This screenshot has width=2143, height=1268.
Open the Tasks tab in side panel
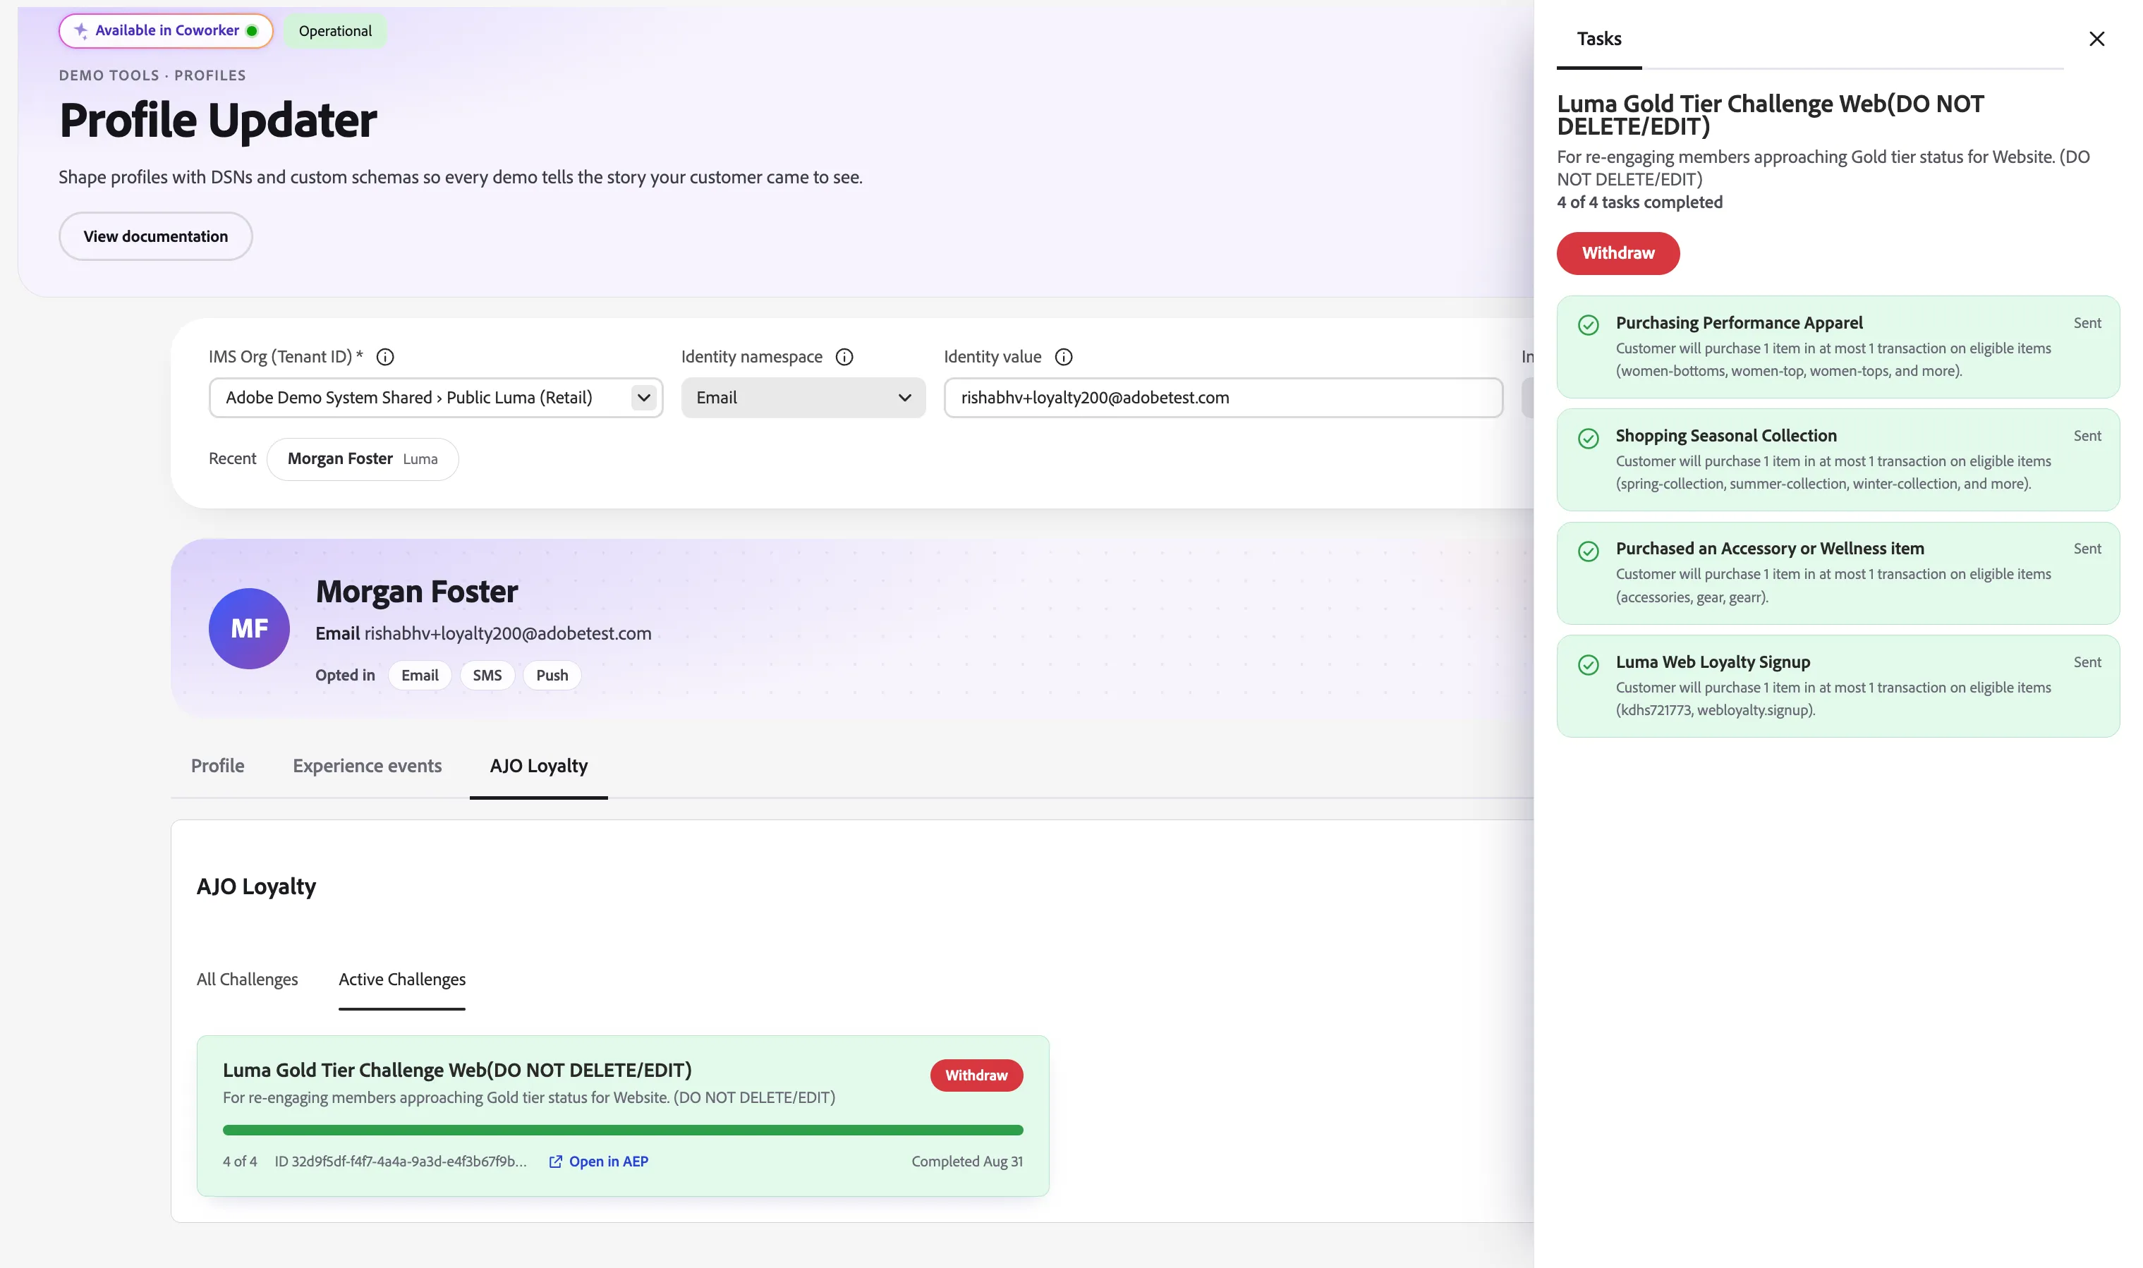click(1598, 39)
